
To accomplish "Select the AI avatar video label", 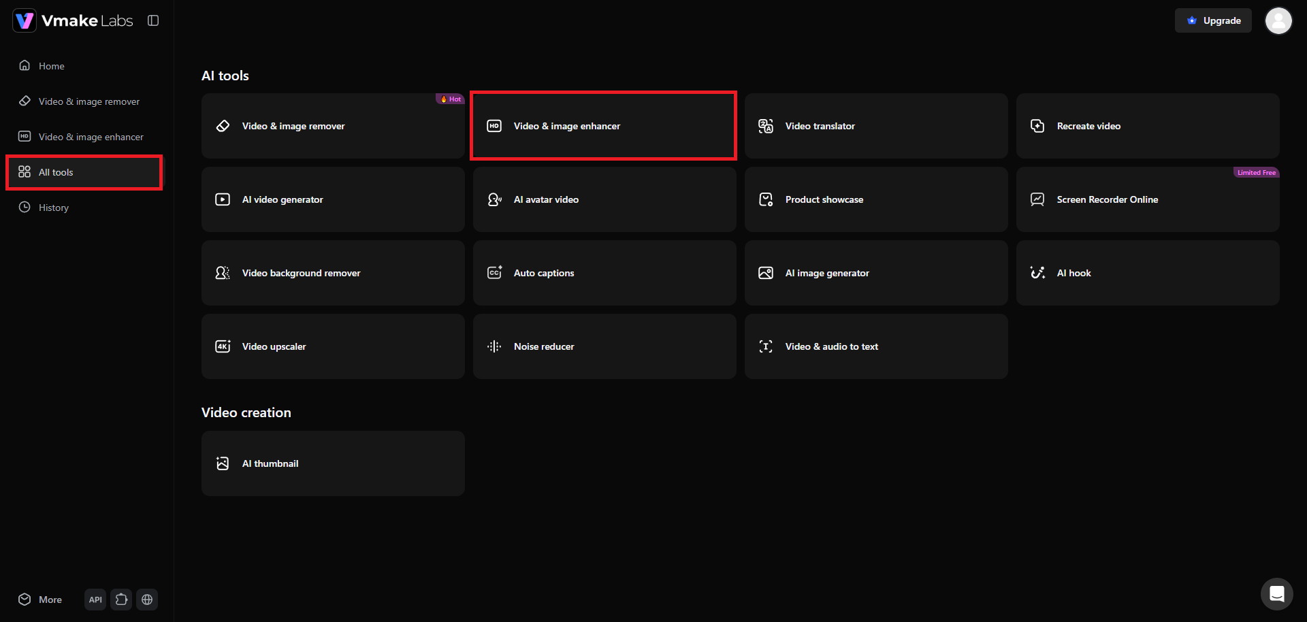I will pos(546,199).
